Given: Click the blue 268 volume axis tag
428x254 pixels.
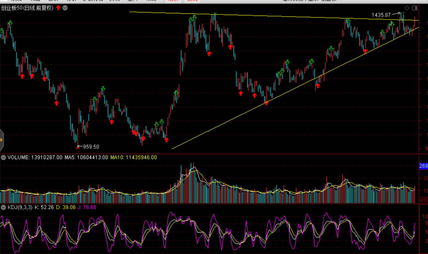Looking at the screenshot, I should [x=423, y=166].
